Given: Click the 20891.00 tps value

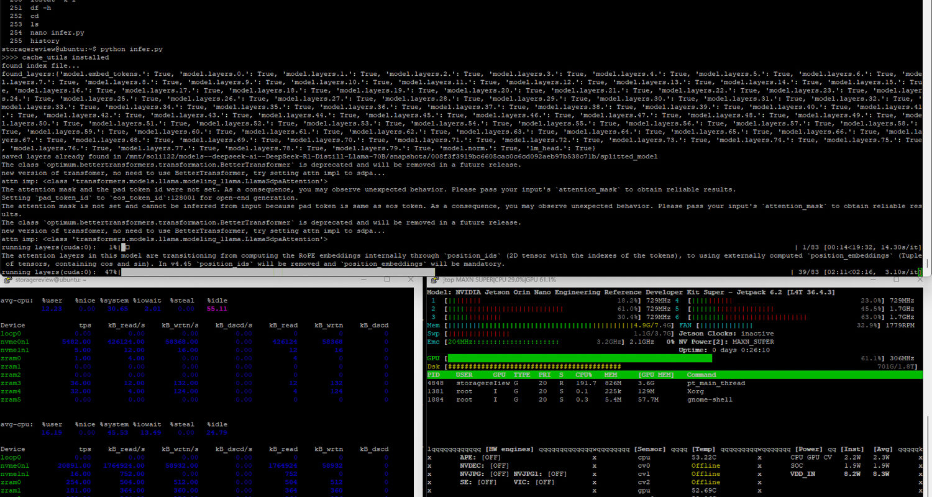Looking at the screenshot, I should pos(75,465).
